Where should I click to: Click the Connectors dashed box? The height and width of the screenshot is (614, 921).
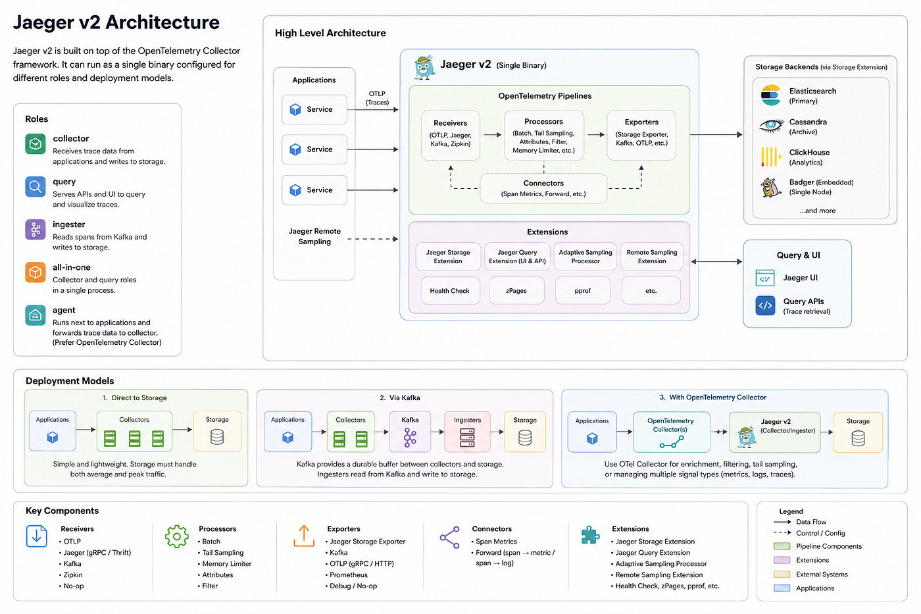pos(543,188)
